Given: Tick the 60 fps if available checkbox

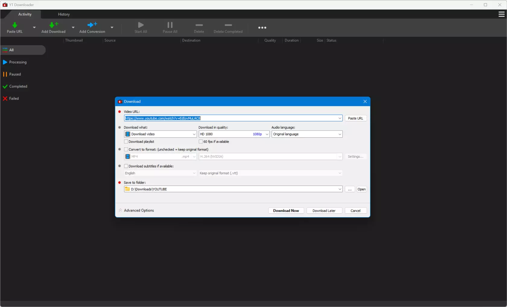Looking at the screenshot, I should click(x=201, y=141).
